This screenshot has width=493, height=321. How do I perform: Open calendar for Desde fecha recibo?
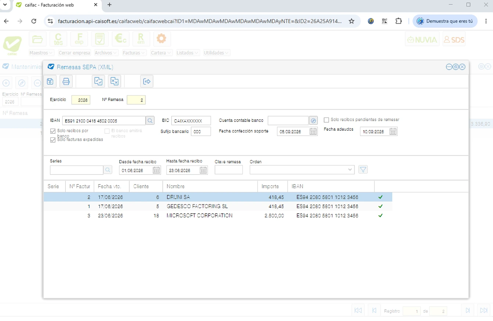coord(156,170)
